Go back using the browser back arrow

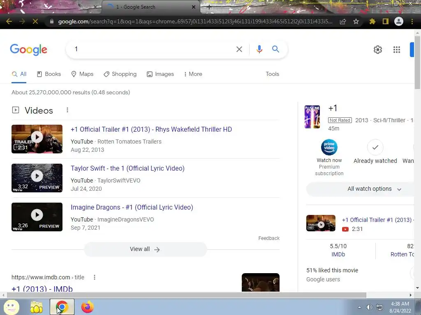9,21
